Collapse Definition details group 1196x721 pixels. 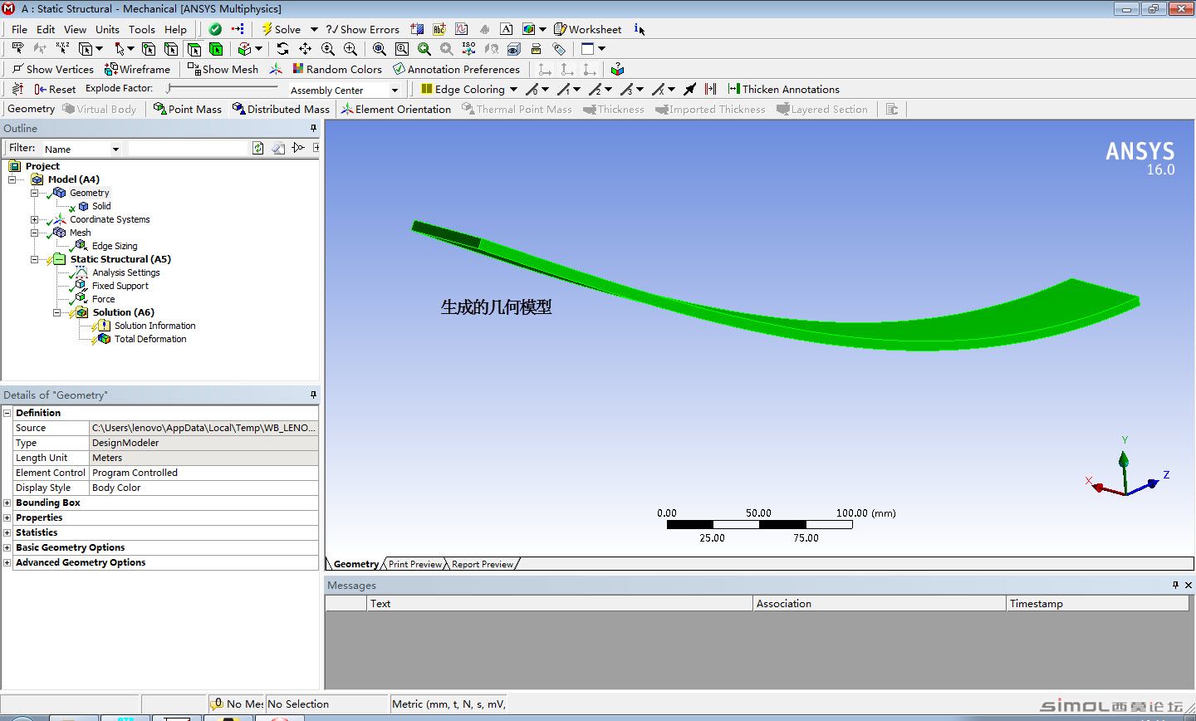[x=7, y=413]
